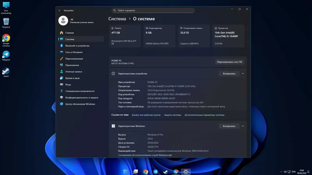Collapse the Характеристики устройства section
Image resolution: width=312 pixels, height=175 pixels.
tap(243, 73)
